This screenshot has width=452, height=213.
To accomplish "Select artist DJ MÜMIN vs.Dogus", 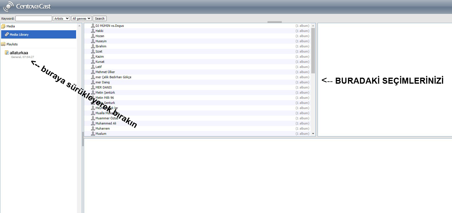I will 110,26.
